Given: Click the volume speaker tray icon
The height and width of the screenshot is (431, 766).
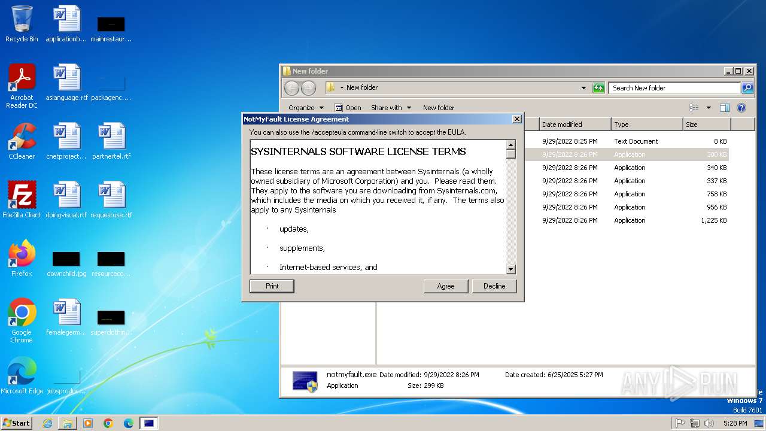Looking at the screenshot, I should [709, 423].
